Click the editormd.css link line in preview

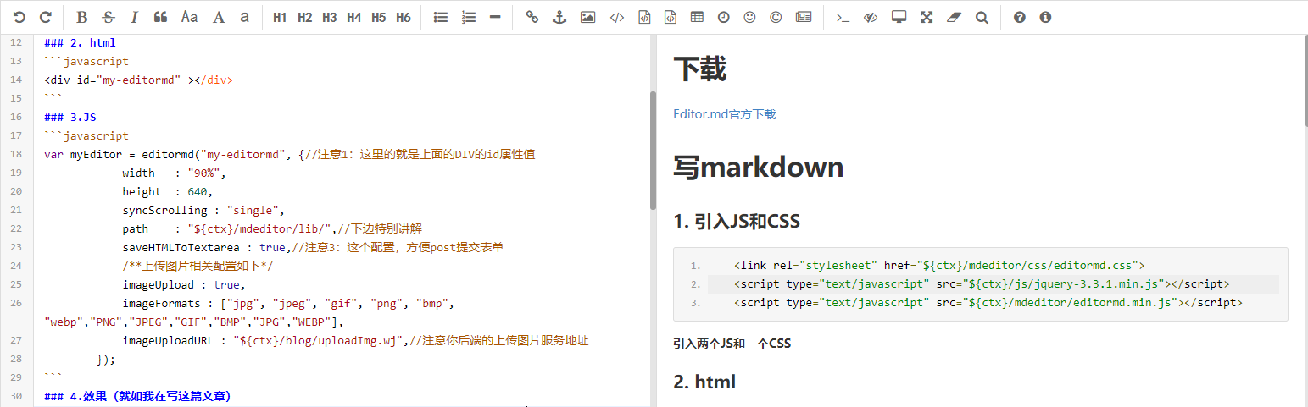tap(939, 265)
